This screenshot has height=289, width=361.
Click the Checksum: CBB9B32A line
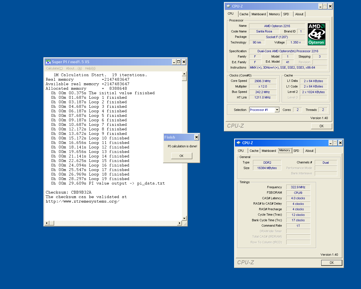pyautogui.click(x=69, y=192)
